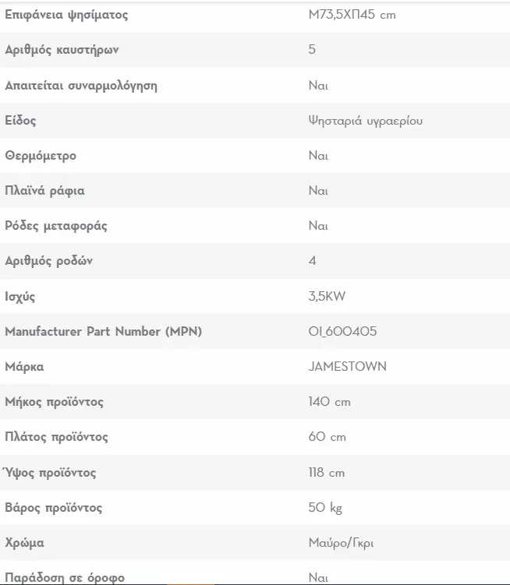Select the Μαύρο/Γκρι color value
The image size is (510, 585).
click(341, 543)
